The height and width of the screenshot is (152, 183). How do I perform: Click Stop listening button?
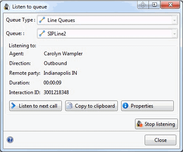[x=156, y=124]
